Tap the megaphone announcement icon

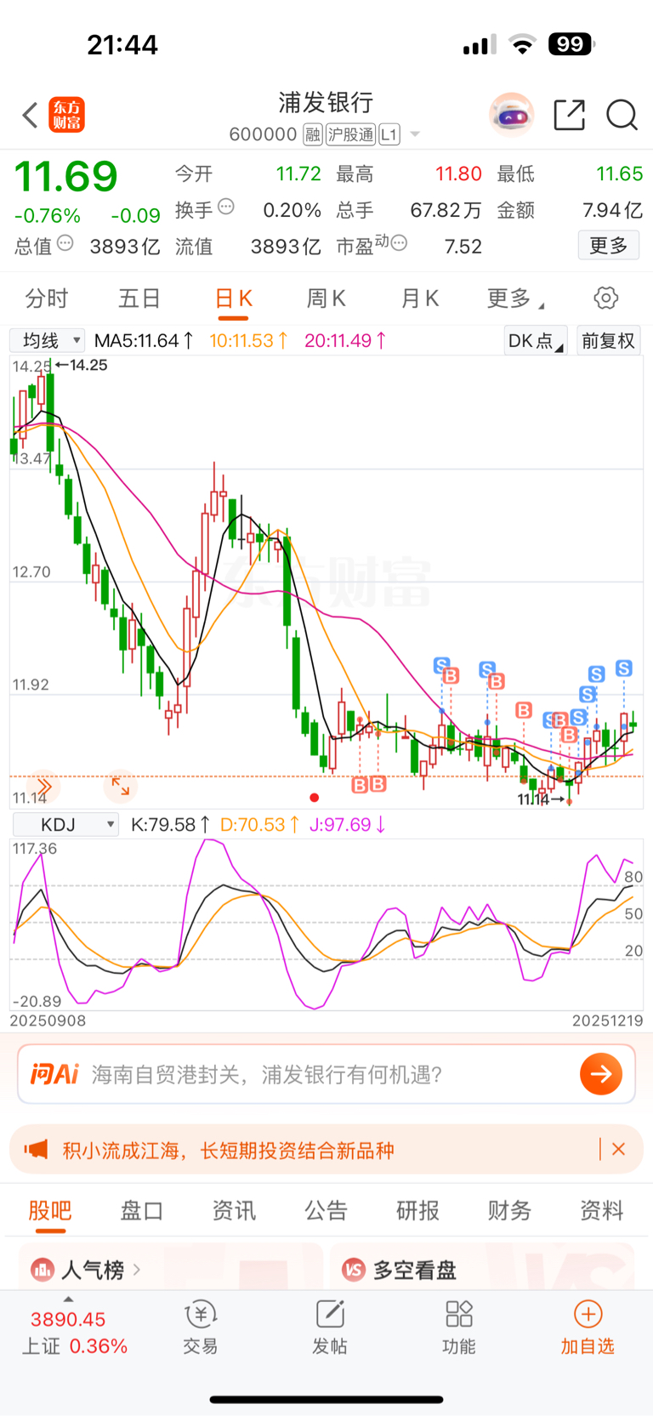(36, 1150)
